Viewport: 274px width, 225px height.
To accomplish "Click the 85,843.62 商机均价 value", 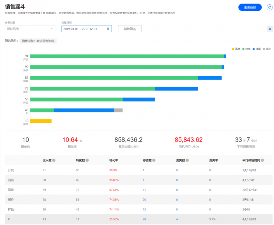I will 189,140.
